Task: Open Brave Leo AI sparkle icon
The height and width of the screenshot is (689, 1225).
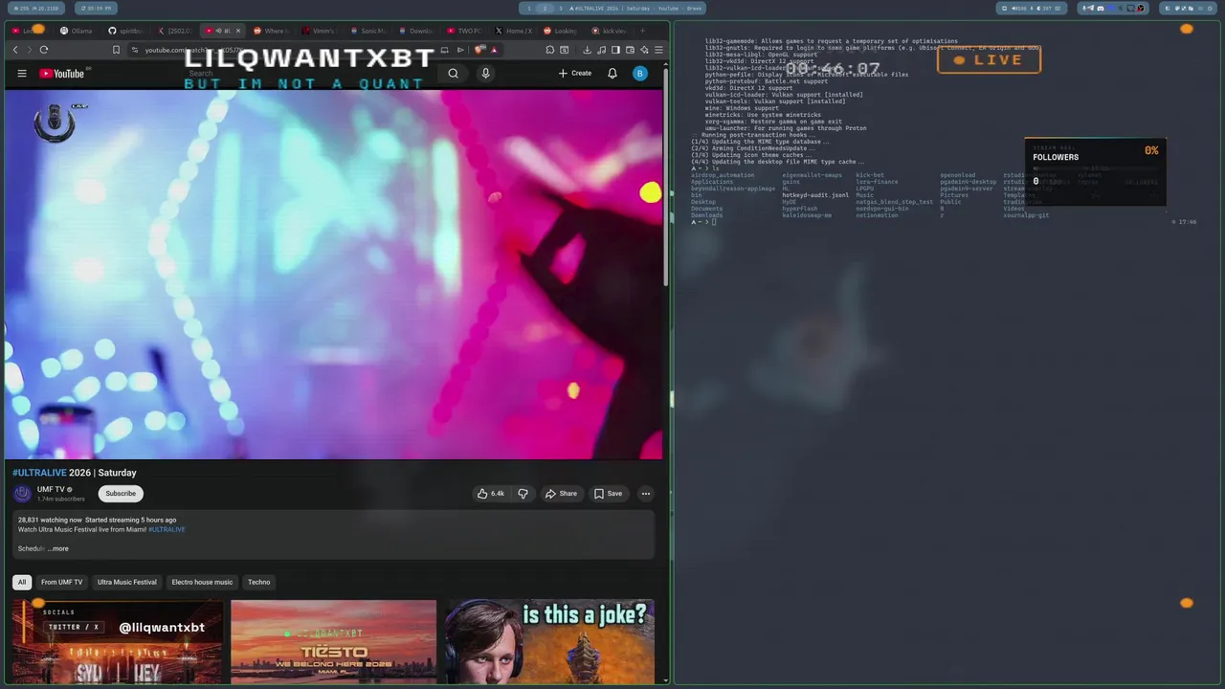Action: coord(644,50)
